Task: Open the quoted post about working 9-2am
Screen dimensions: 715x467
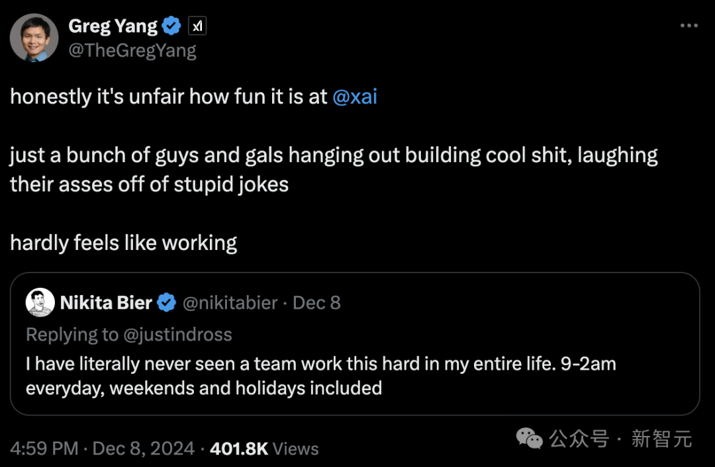Action: pos(321,375)
